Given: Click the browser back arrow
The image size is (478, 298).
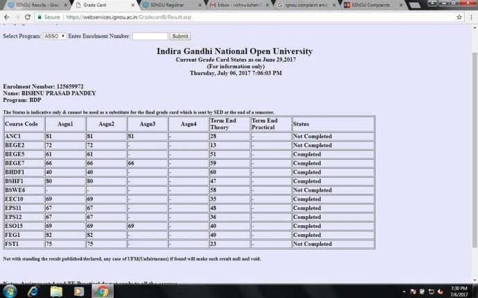Looking at the screenshot, I should [7, 17].
